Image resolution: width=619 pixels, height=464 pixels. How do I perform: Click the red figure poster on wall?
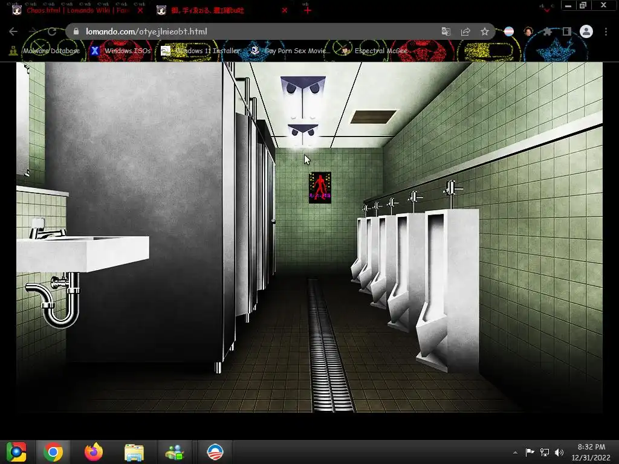click(320, 187)
